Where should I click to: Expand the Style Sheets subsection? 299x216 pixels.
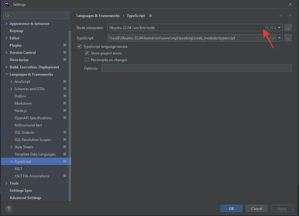coord(11,147)
